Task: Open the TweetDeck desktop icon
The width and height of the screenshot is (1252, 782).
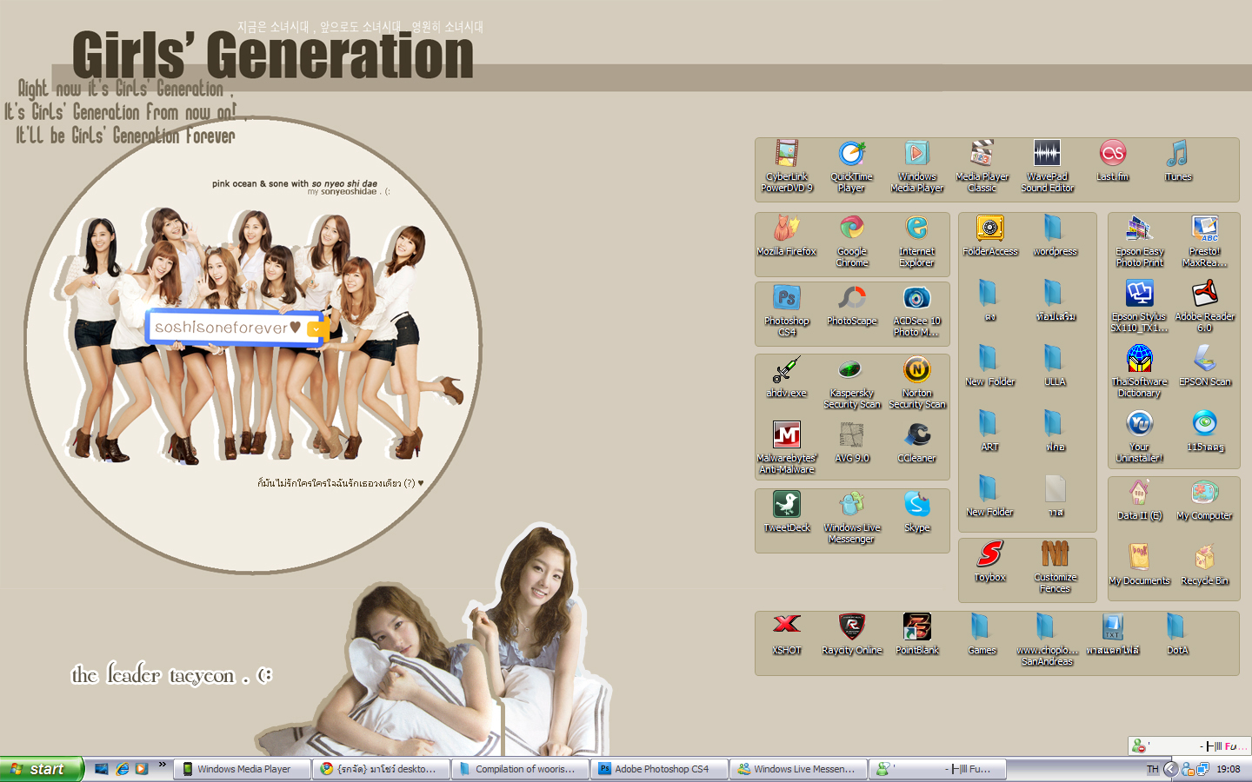Action: (x=787, y=512)
